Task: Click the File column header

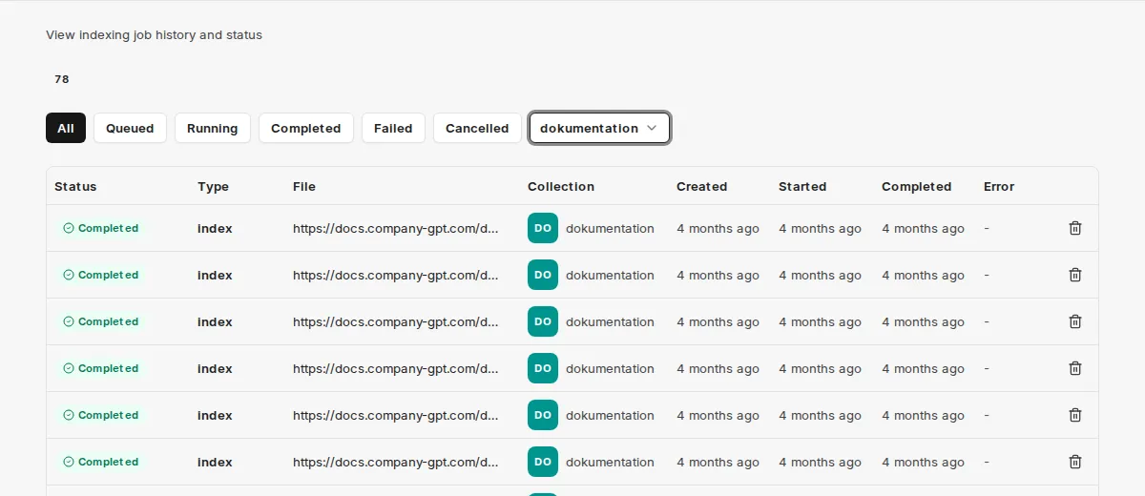Action: [304, 186]
